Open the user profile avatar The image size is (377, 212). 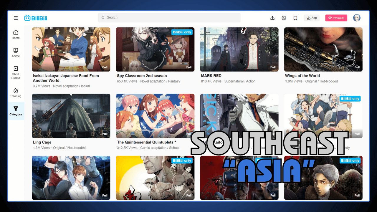357,18
